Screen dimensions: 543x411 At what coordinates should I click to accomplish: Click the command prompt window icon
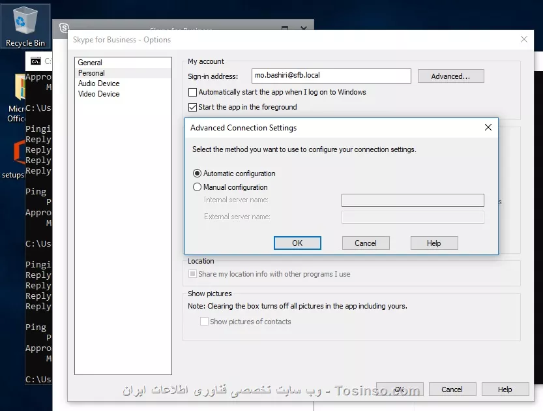(36, 61)
